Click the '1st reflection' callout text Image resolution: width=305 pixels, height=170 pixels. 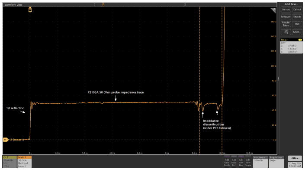tap(16, 108)
